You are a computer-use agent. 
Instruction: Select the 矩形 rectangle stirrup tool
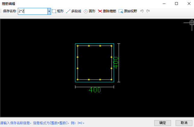58,11
